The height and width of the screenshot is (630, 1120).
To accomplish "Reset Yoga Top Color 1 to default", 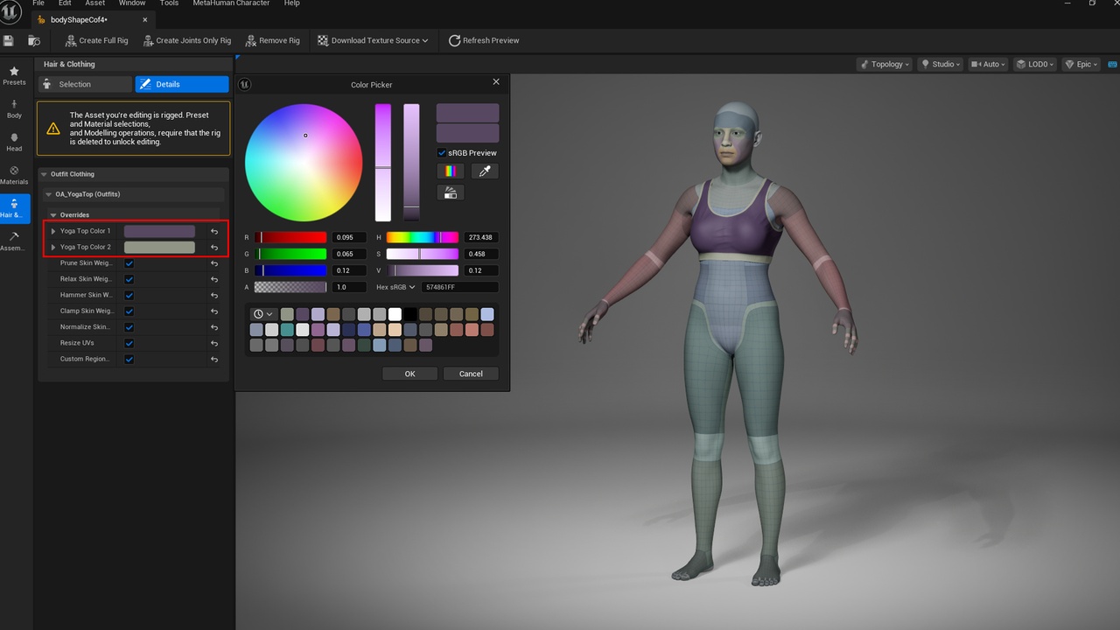I will tap(214, 232).
